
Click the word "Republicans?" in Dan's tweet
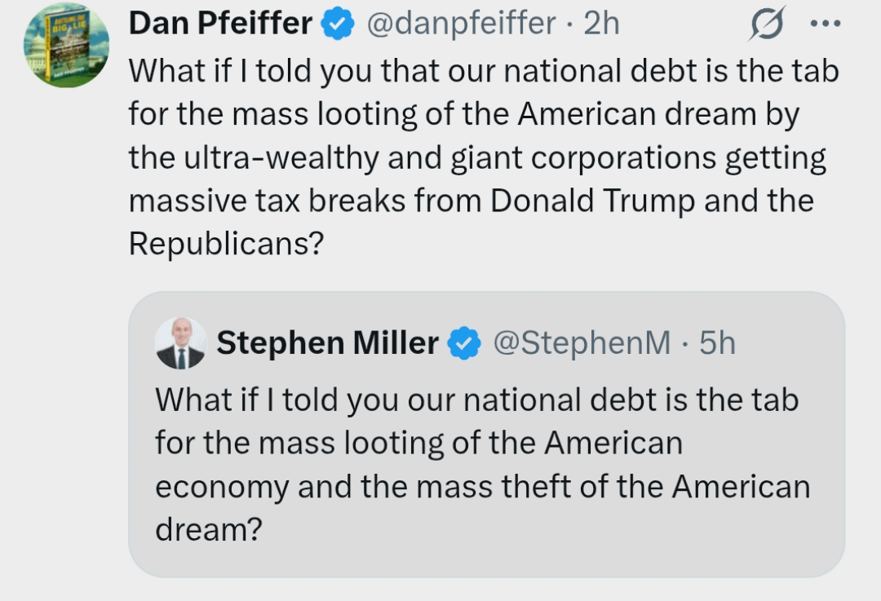(221, 245)
